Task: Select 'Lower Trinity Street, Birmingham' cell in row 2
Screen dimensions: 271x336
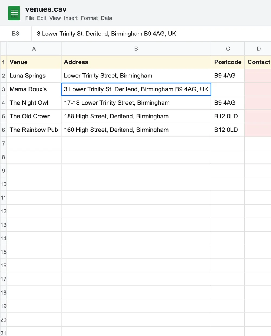Action: point(136,76)
